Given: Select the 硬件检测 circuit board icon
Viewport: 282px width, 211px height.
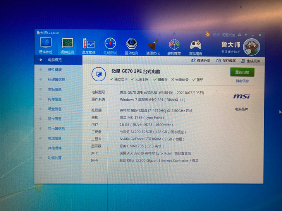Looking at the screenshot, I should point(67,43).
